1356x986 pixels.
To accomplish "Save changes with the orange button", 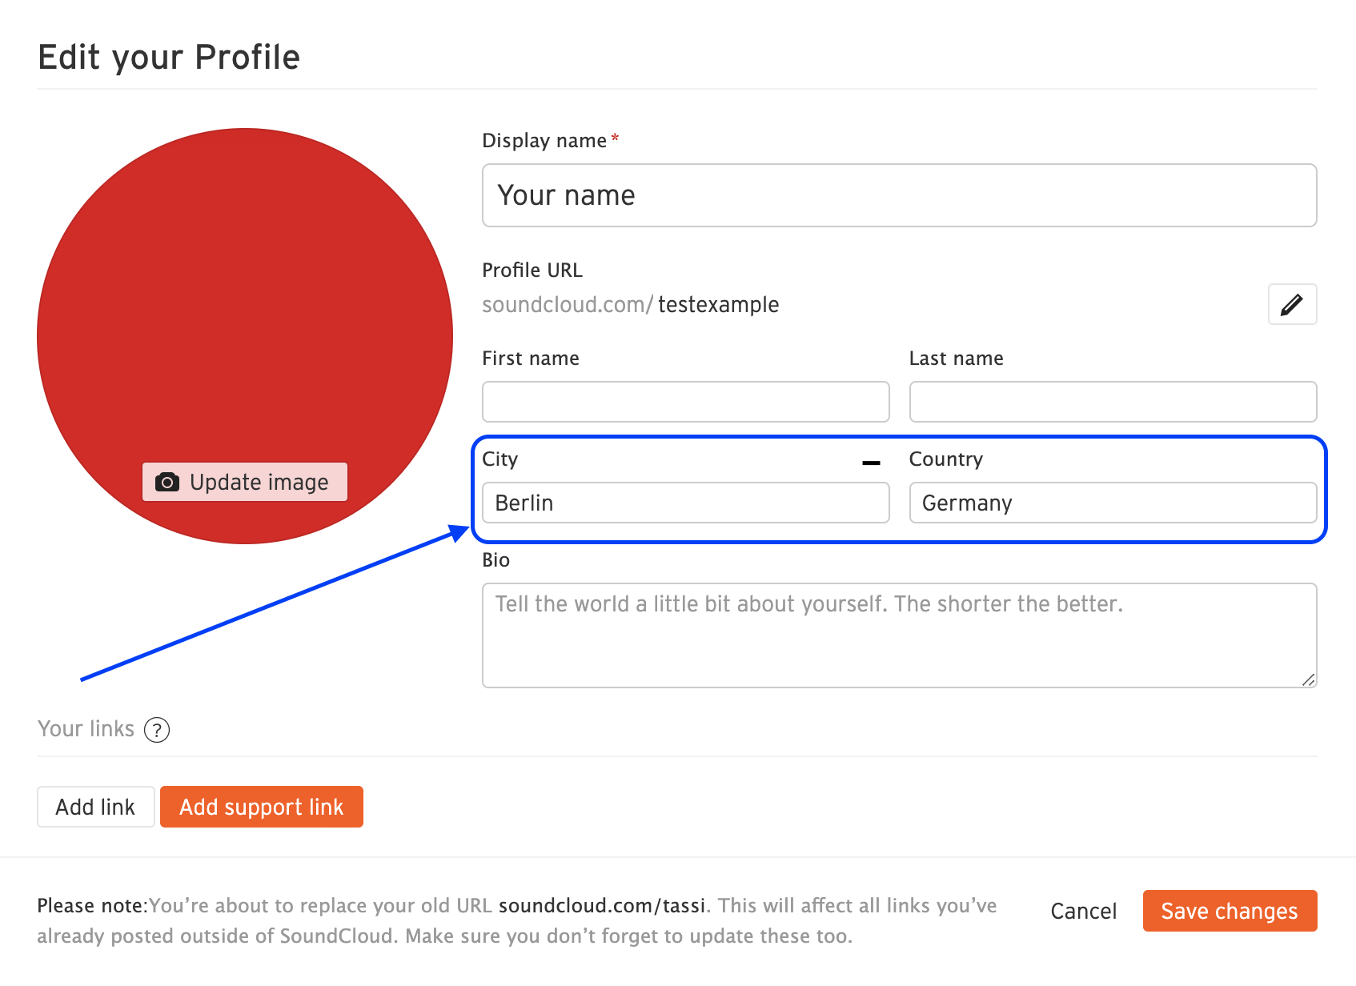I will (1230, 911).
